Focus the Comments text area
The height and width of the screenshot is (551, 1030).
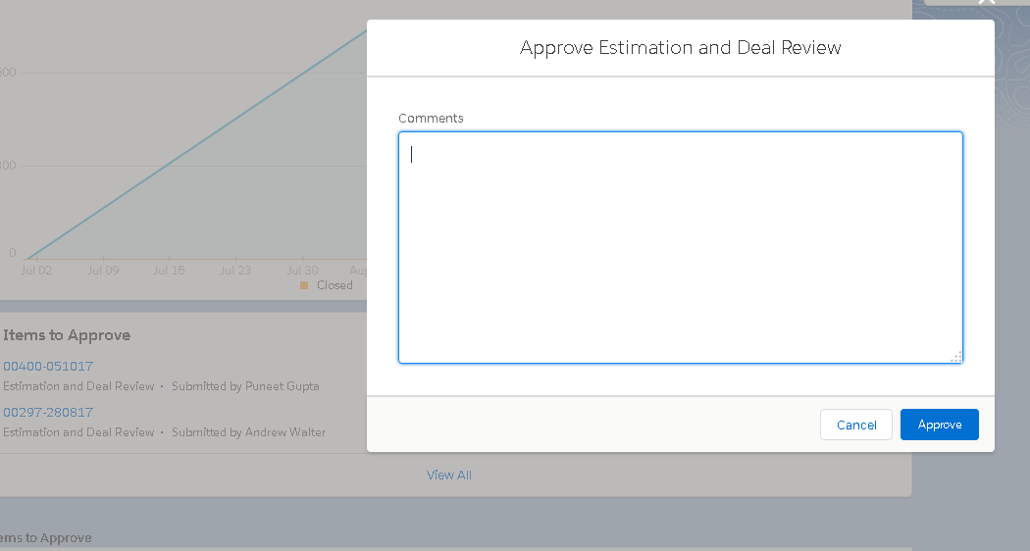point(681,248)
